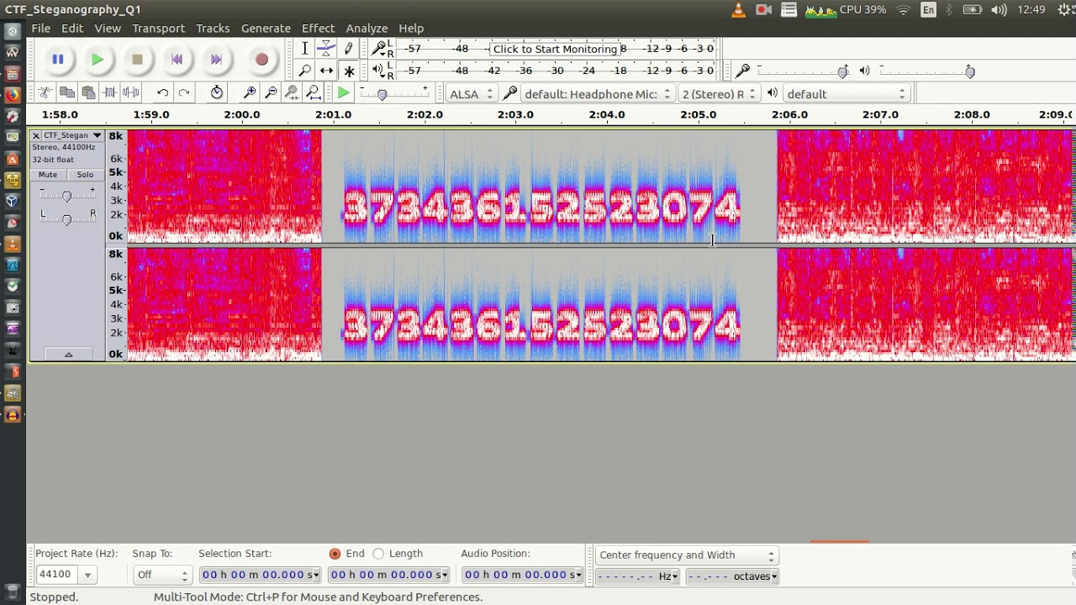The image size is (1076, 605).
Task: Click the red Record button
Action: [261, 60]
